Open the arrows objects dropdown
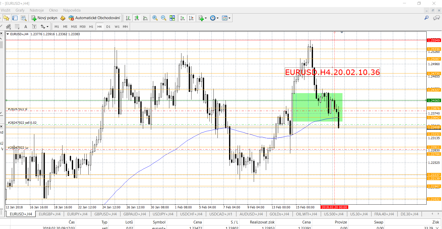The width and height of the screenshot is (442, 229). pyautogui.click(x=44, y=27)
